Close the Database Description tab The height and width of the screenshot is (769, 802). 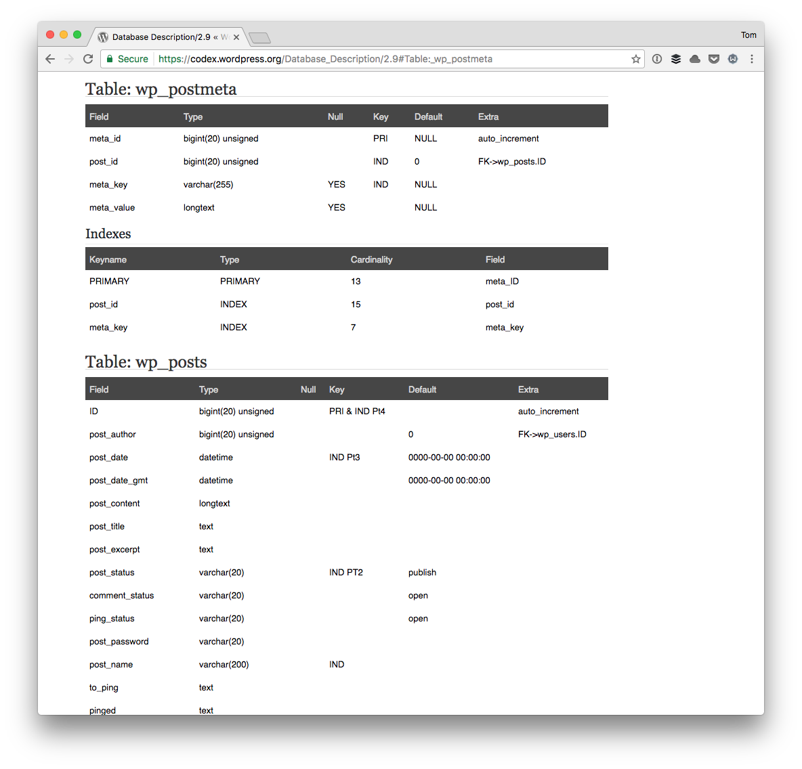[236, 37]
